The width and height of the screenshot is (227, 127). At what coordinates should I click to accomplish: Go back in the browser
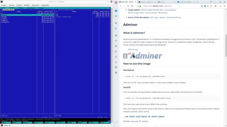[x=121, y=6]
